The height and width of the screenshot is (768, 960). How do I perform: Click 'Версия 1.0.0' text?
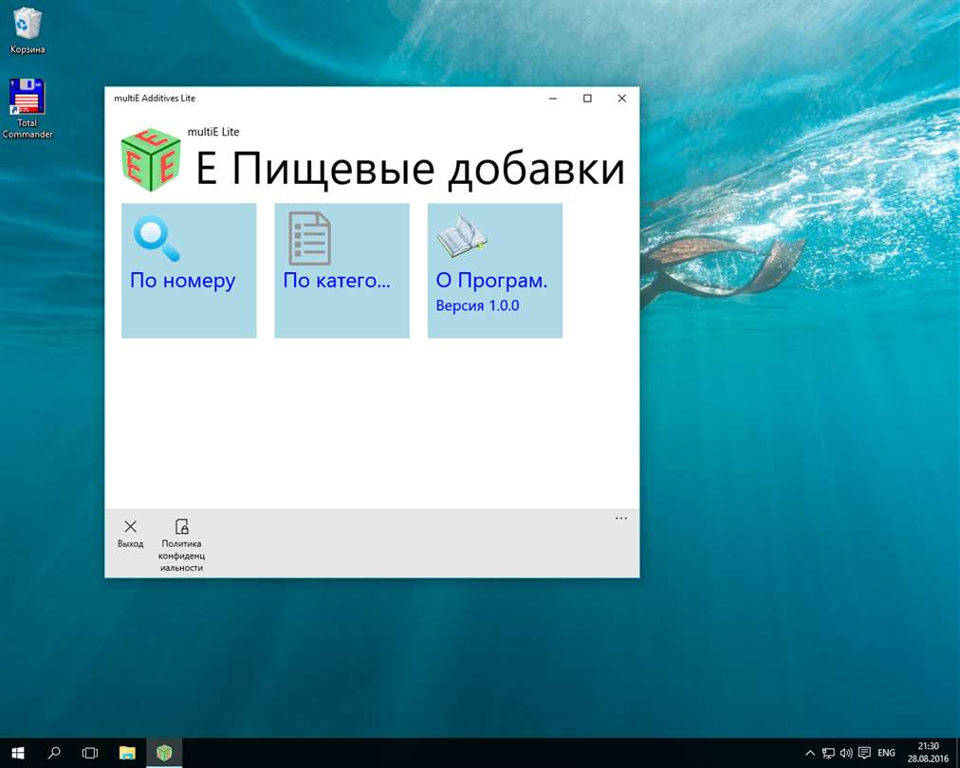click(477, 305)
